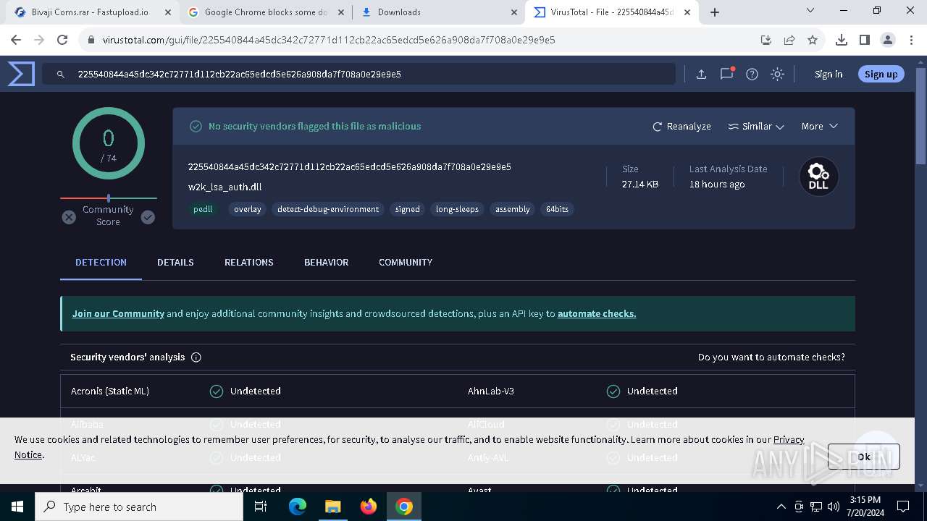The width and height of the screenshot is (927, 521).
Task: Expand the Similar dropdown
Action: 756,126
